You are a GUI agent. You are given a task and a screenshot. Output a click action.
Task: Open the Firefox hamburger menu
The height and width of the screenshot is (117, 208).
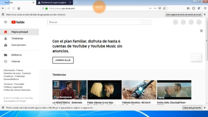(x=205, y=8)
